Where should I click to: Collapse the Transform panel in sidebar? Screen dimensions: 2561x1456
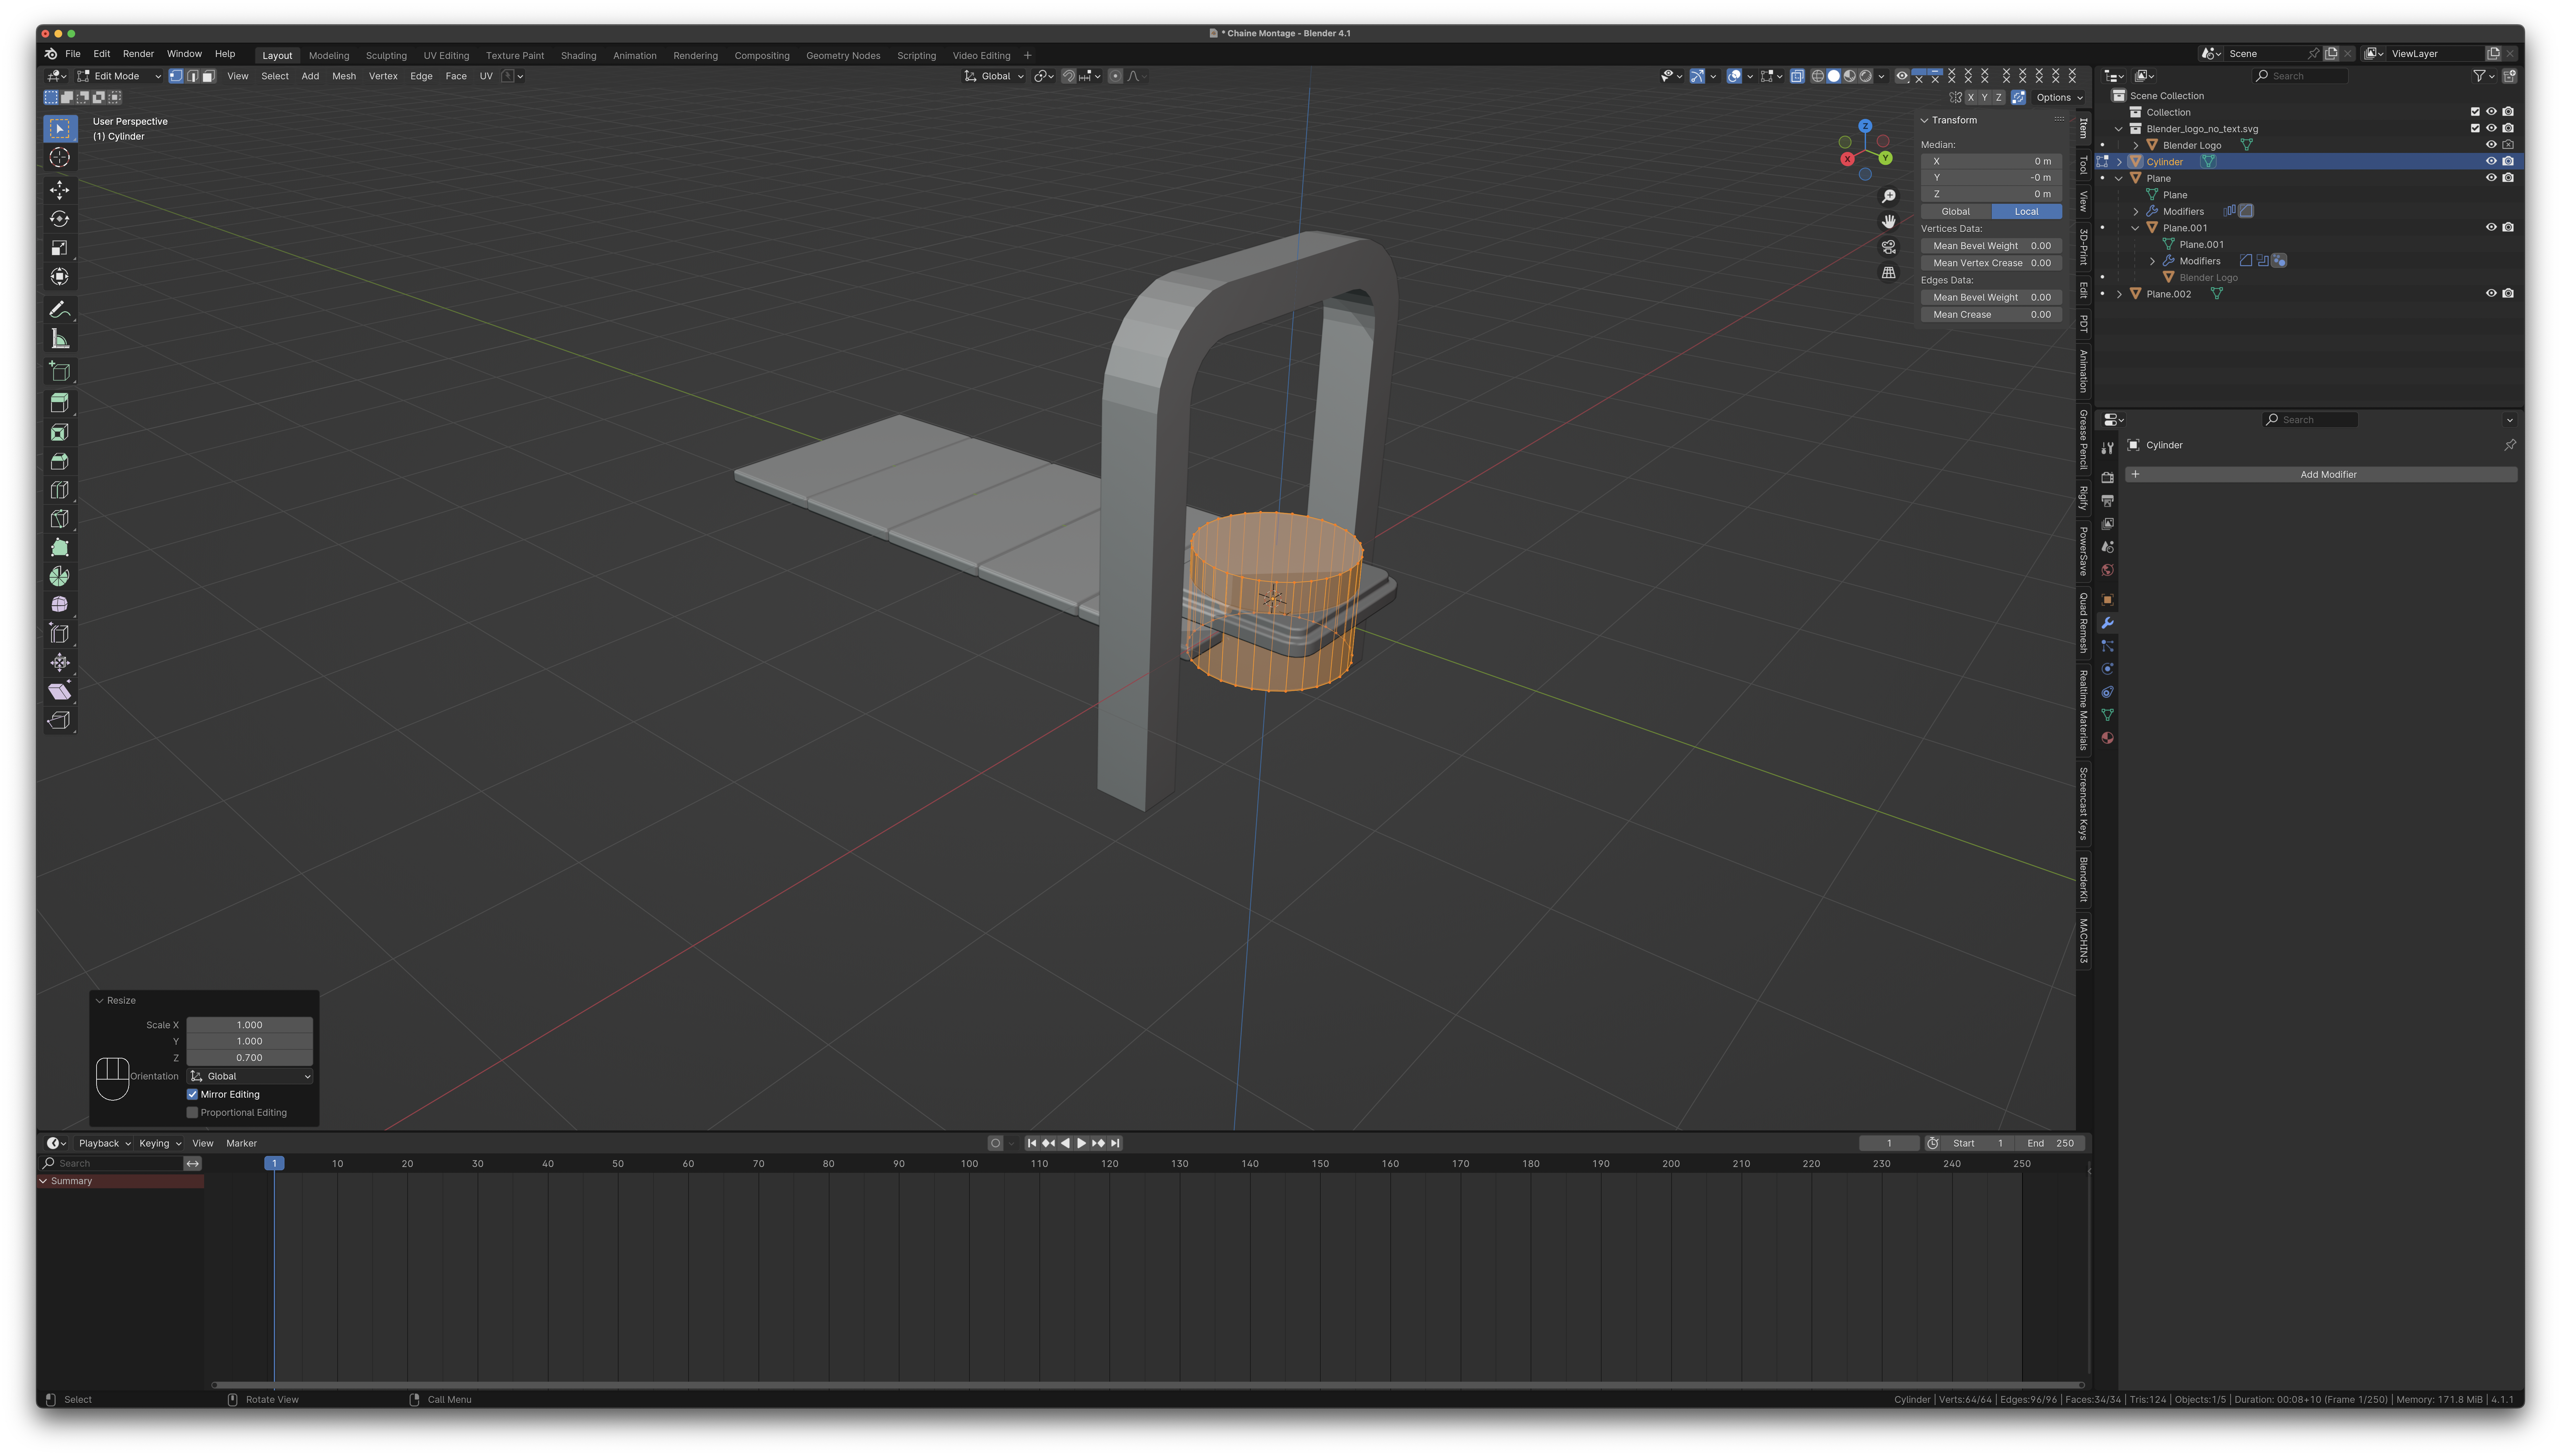(x=1924, y=120)
